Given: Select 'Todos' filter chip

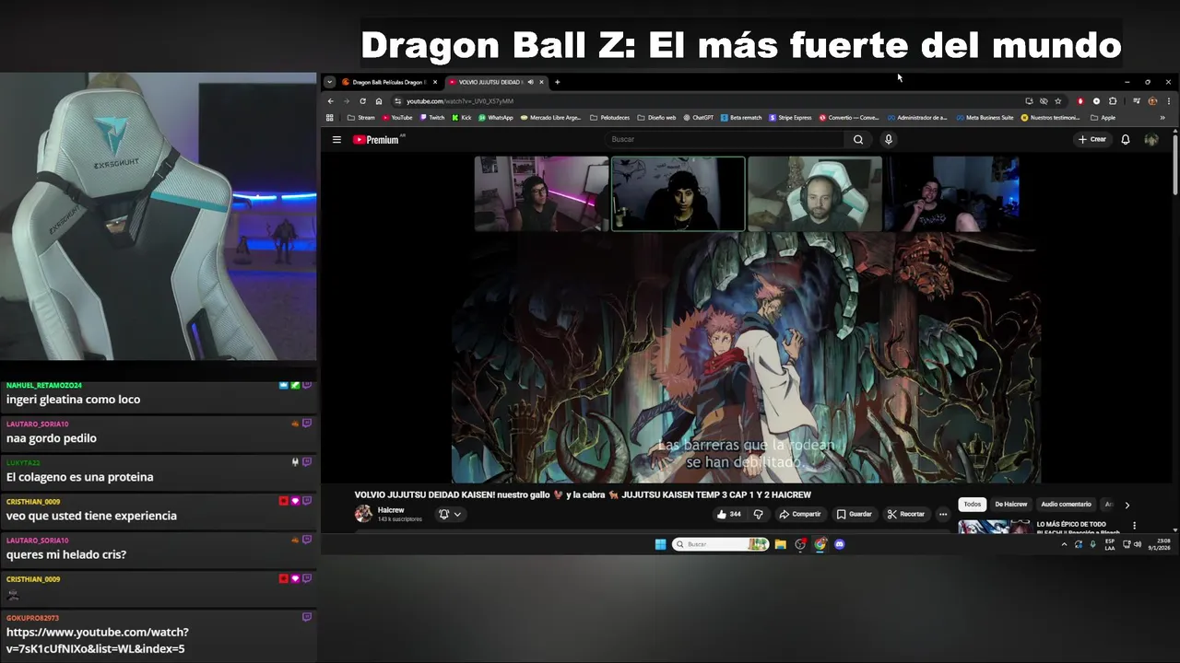Looking at the screenshot, I should [973, 505].
